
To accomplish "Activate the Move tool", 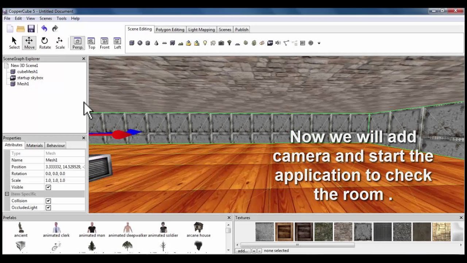I will (29, 43).
